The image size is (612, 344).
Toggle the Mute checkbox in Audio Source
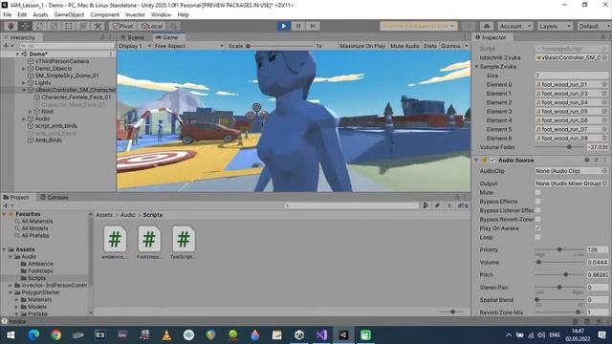537,193
